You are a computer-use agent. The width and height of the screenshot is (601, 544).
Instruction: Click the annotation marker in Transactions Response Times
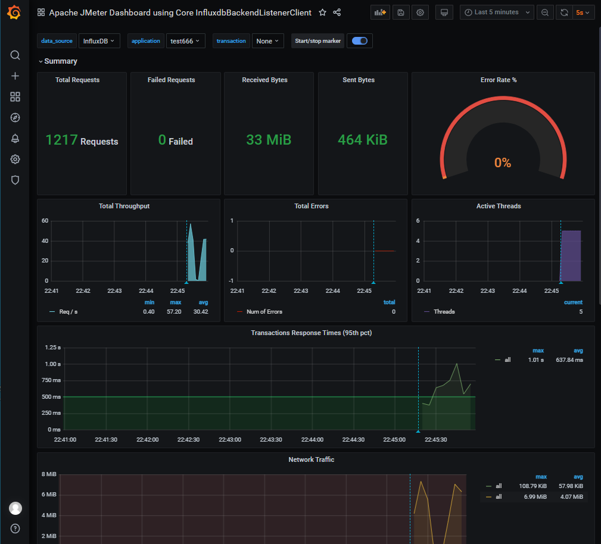(x=418, y=432)
